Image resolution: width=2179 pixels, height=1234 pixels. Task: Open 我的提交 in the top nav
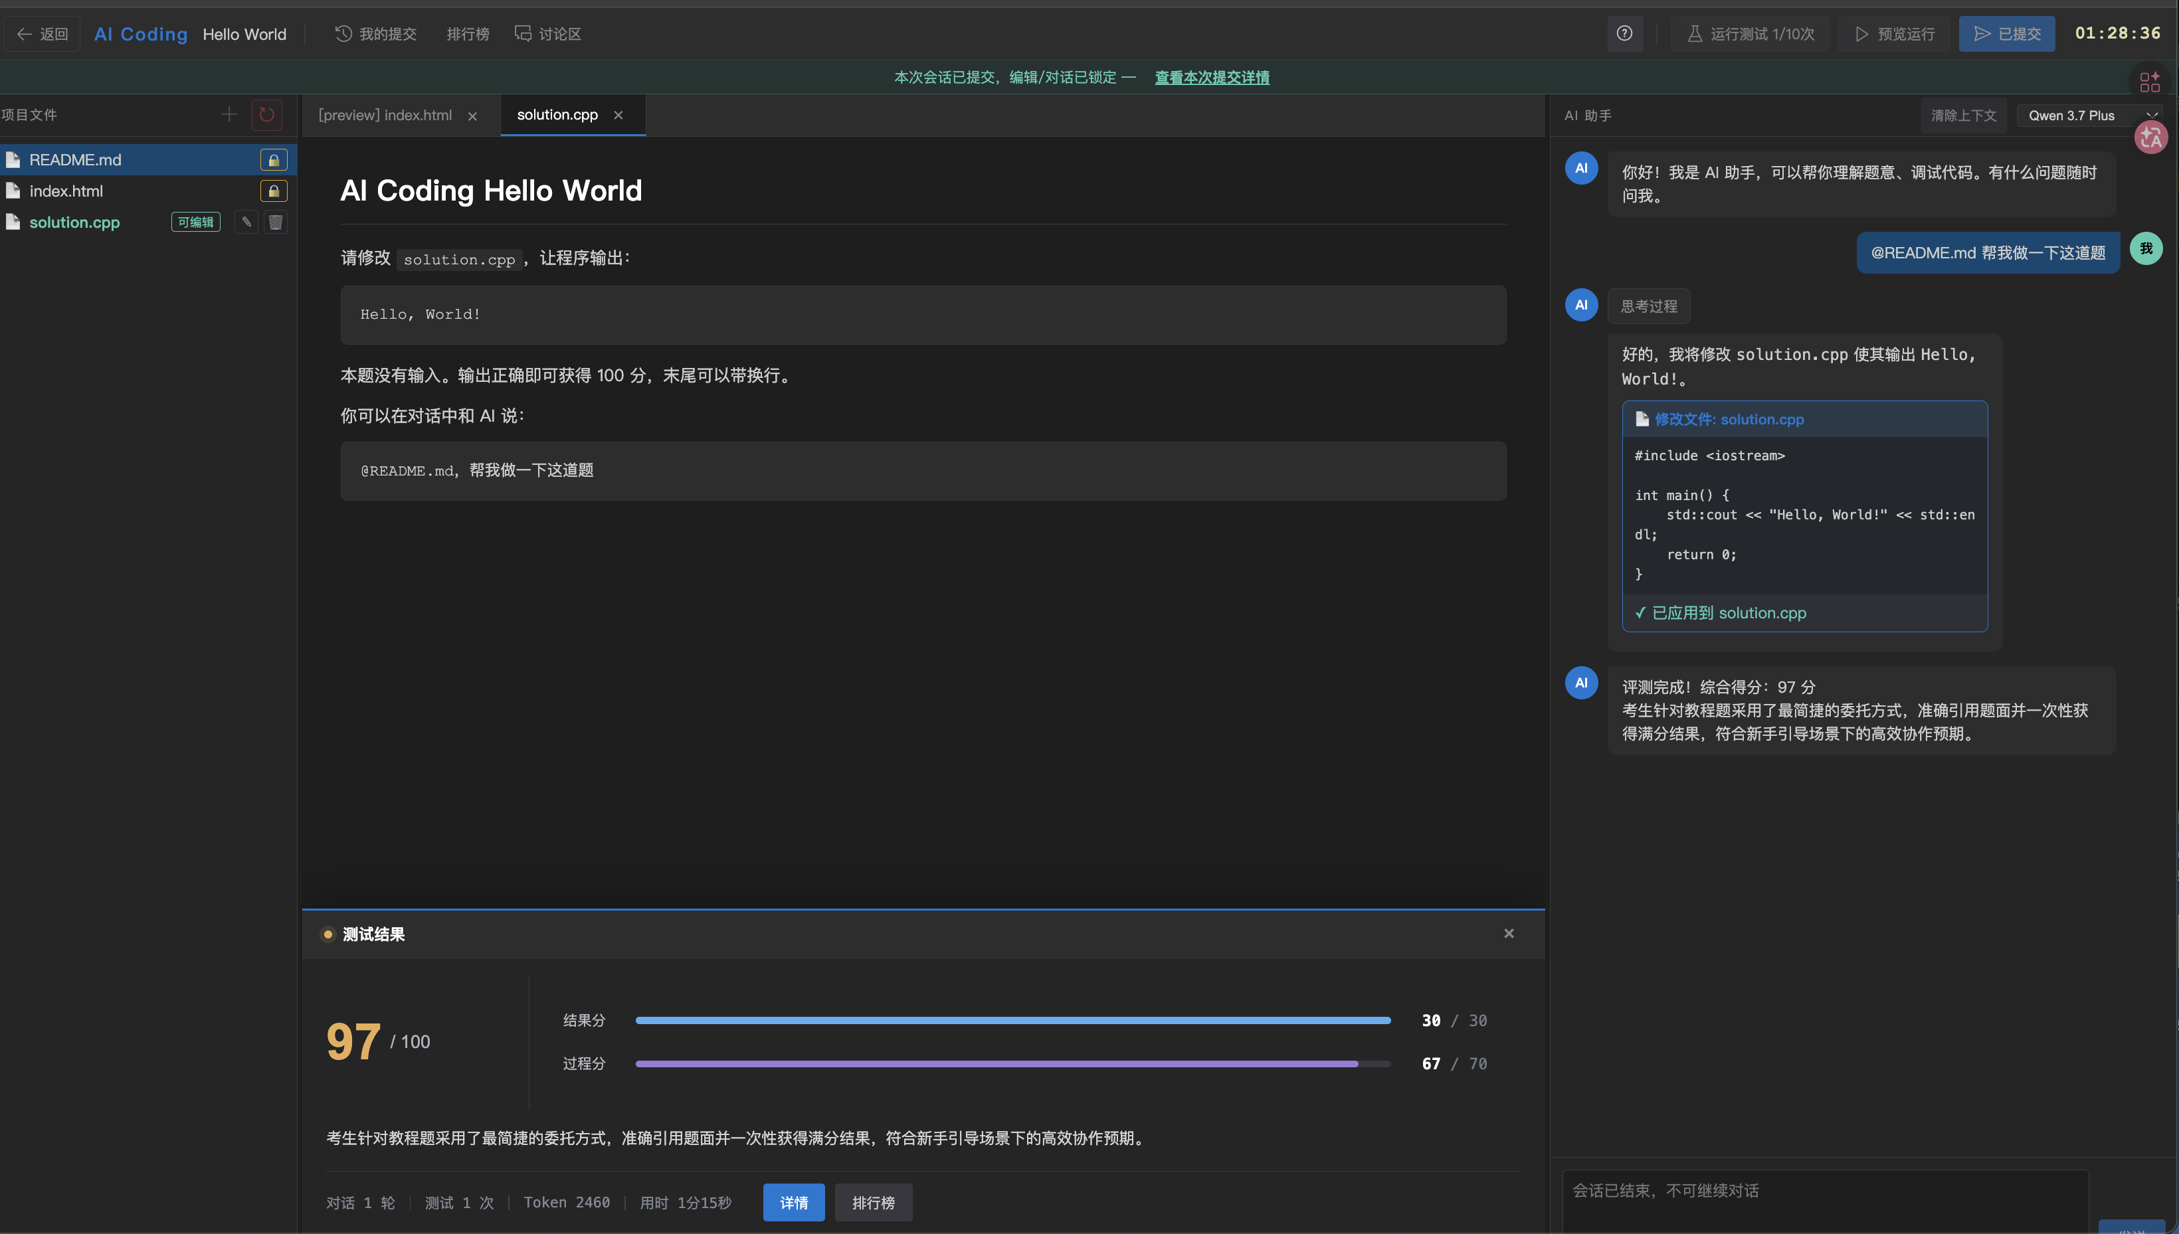tap(376, 34)
